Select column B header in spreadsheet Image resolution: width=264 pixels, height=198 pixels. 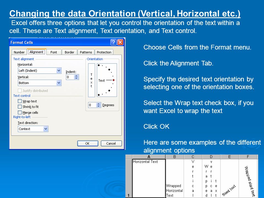pyautogui.click(x=175, y=157)
